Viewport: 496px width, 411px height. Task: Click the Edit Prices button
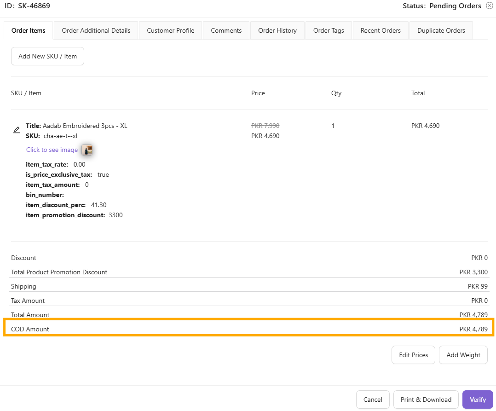tap(413, 355)
